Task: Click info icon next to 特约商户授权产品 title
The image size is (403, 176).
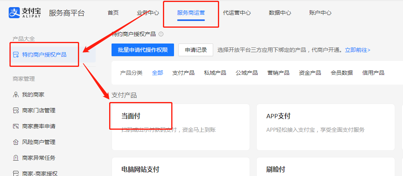Action: coord(161,34)
